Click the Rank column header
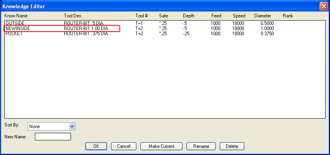This screenshot has height=155, width=330. tap(288, 16)
